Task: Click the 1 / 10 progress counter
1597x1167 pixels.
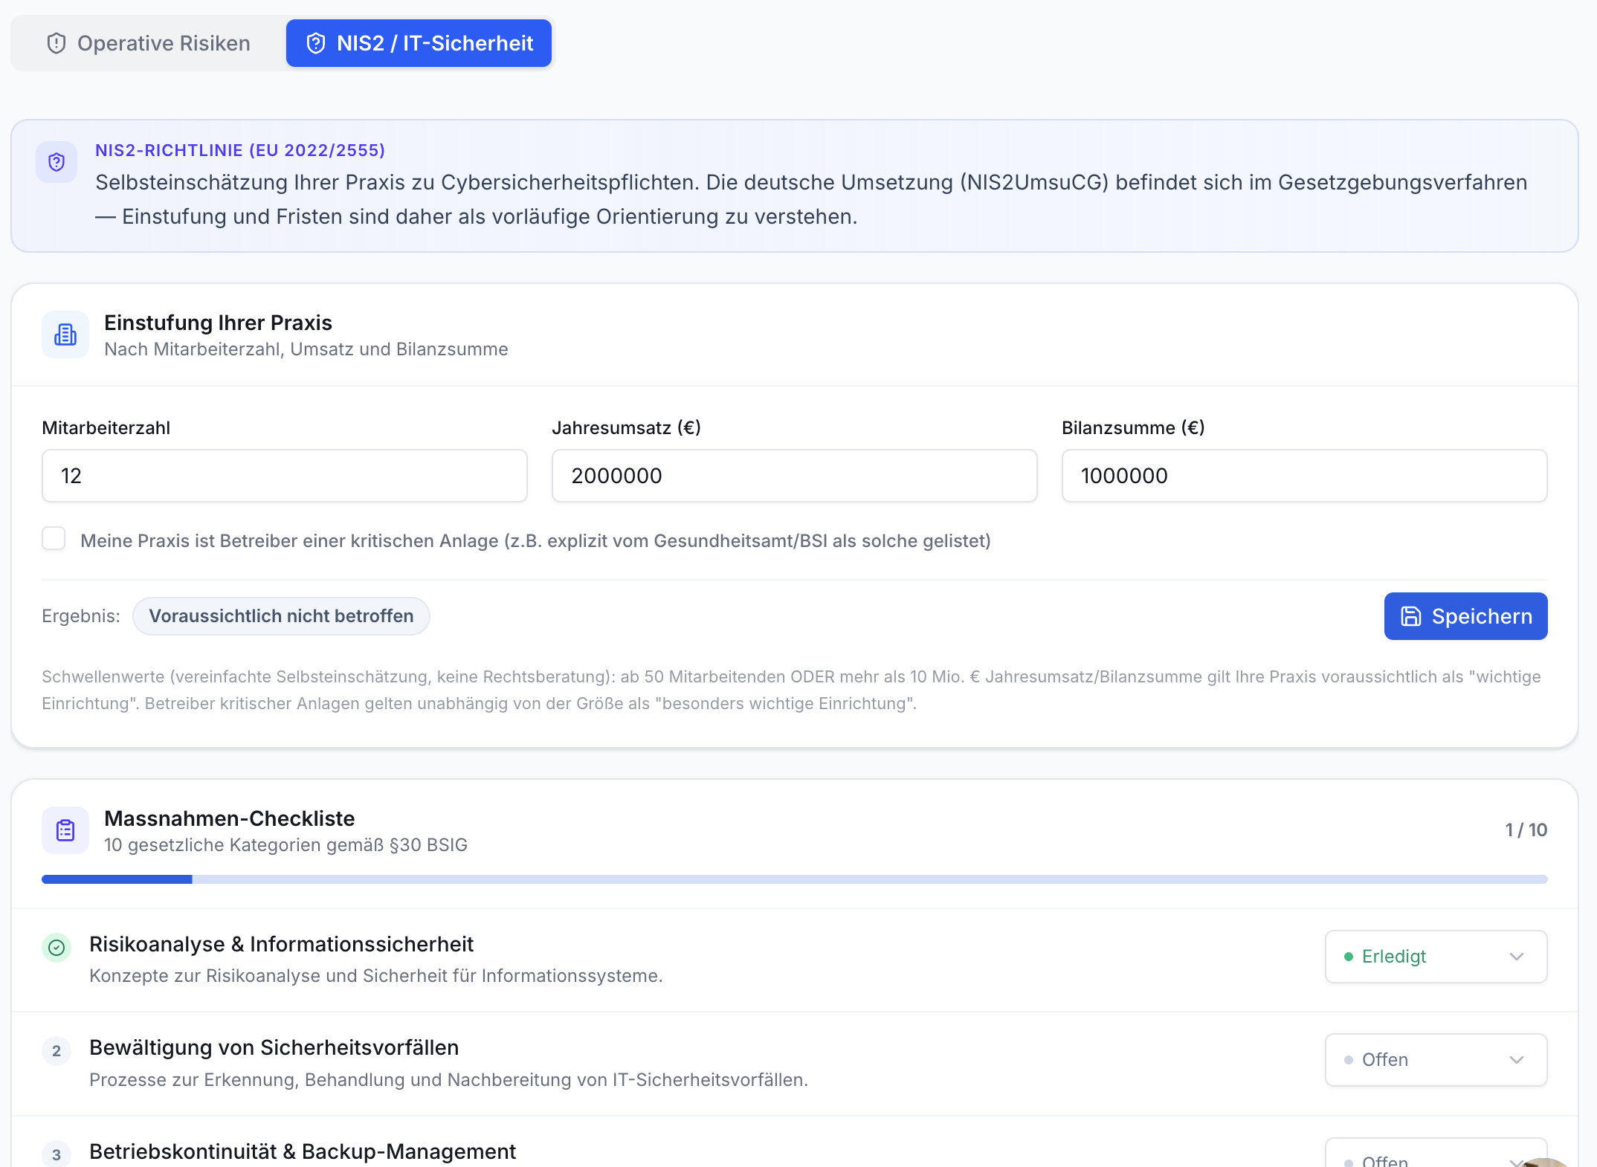Action: point(1526,830)
